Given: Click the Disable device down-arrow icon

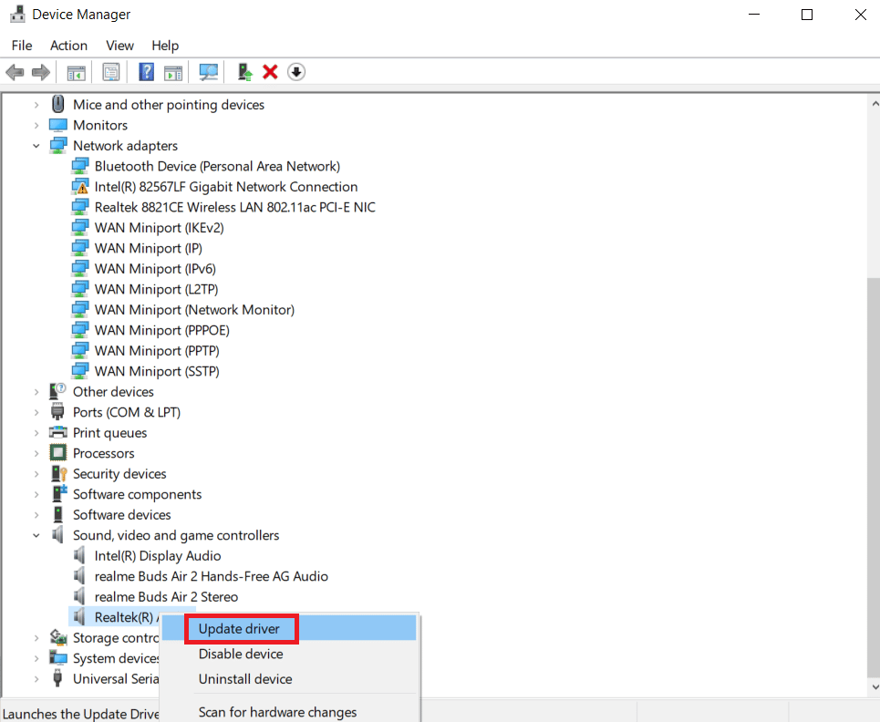Looking at the screenshot, I should [296, 72].
